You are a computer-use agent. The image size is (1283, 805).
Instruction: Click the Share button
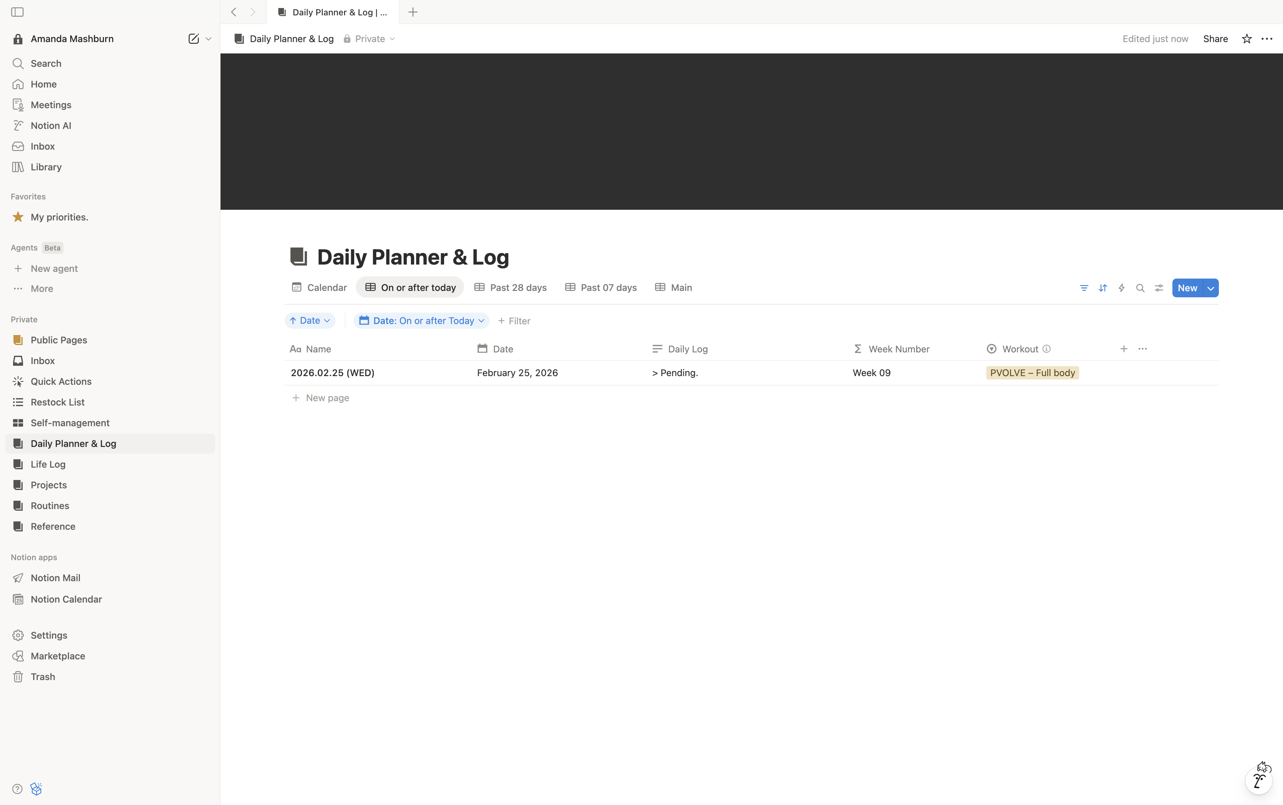[x=1215, y=39]
